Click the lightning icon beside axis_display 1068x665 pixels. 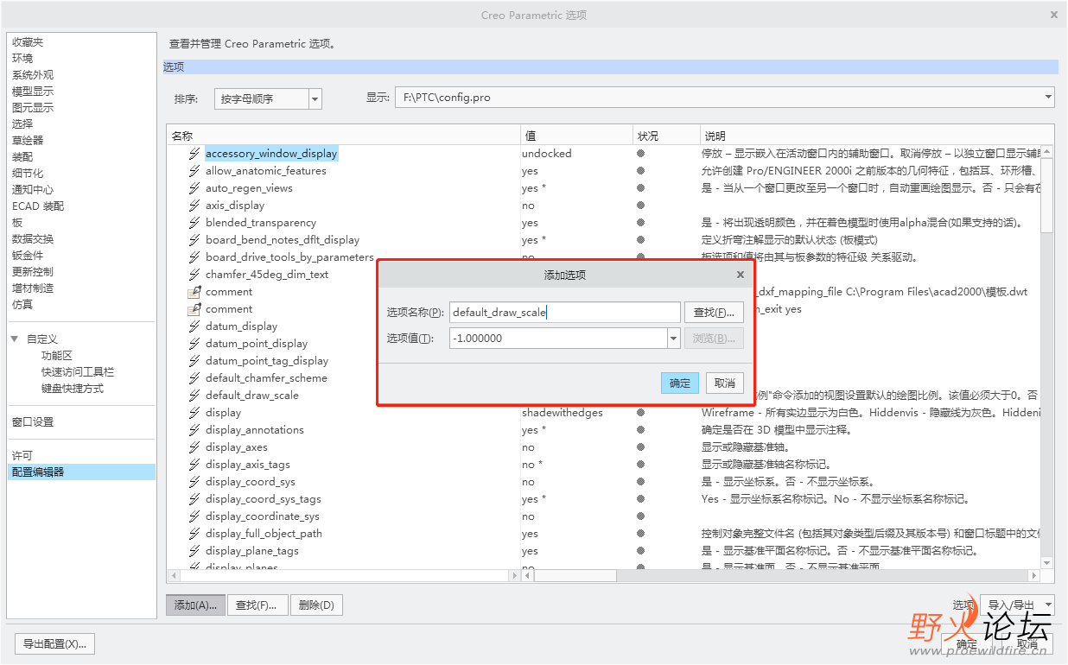point(194,206)
